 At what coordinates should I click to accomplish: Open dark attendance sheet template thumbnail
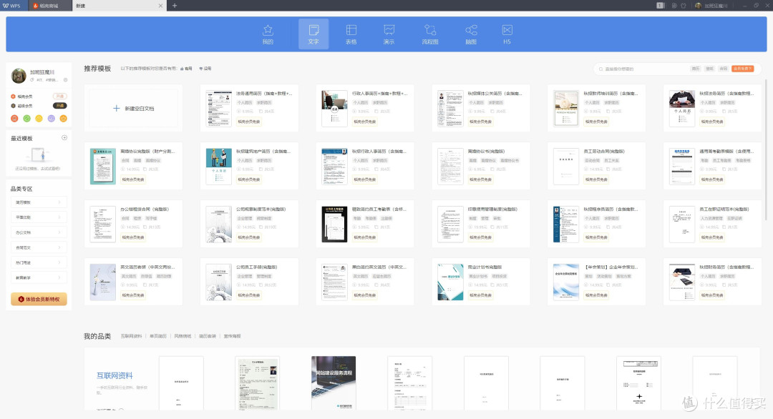click(334, 224)
